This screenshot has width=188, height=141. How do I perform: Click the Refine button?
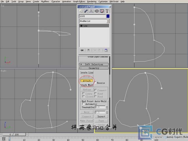(87, 90)
